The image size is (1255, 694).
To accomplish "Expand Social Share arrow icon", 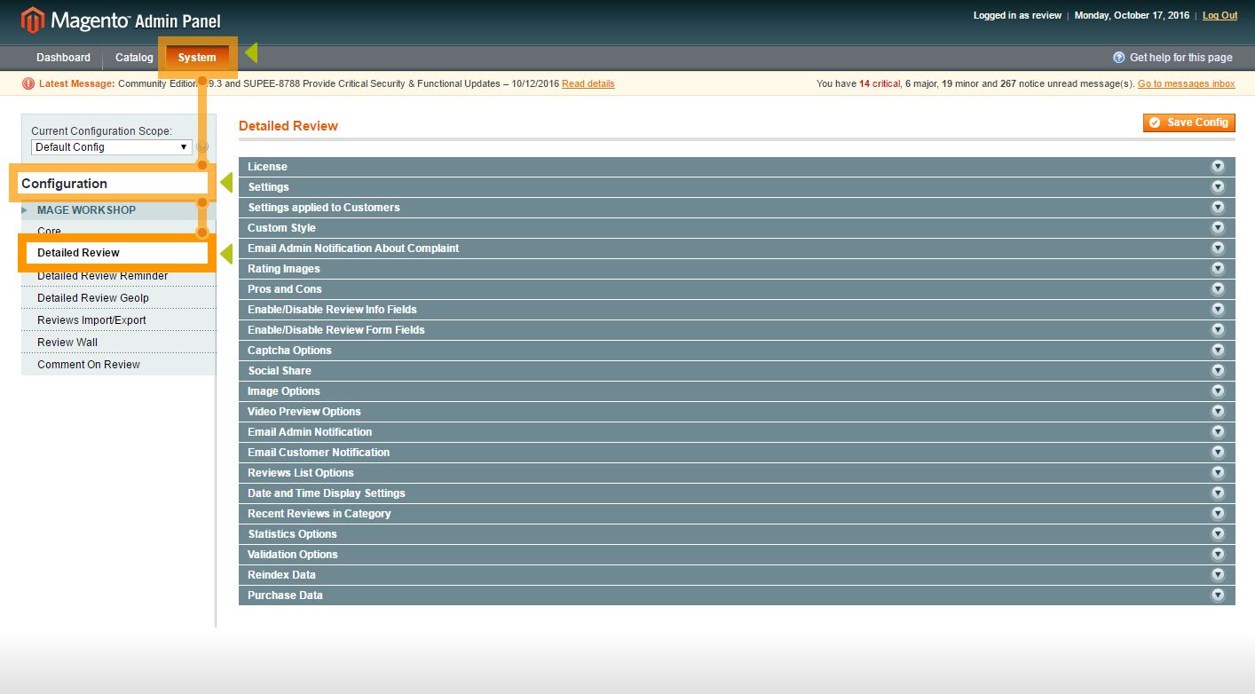I will (x=1218, y=371).
